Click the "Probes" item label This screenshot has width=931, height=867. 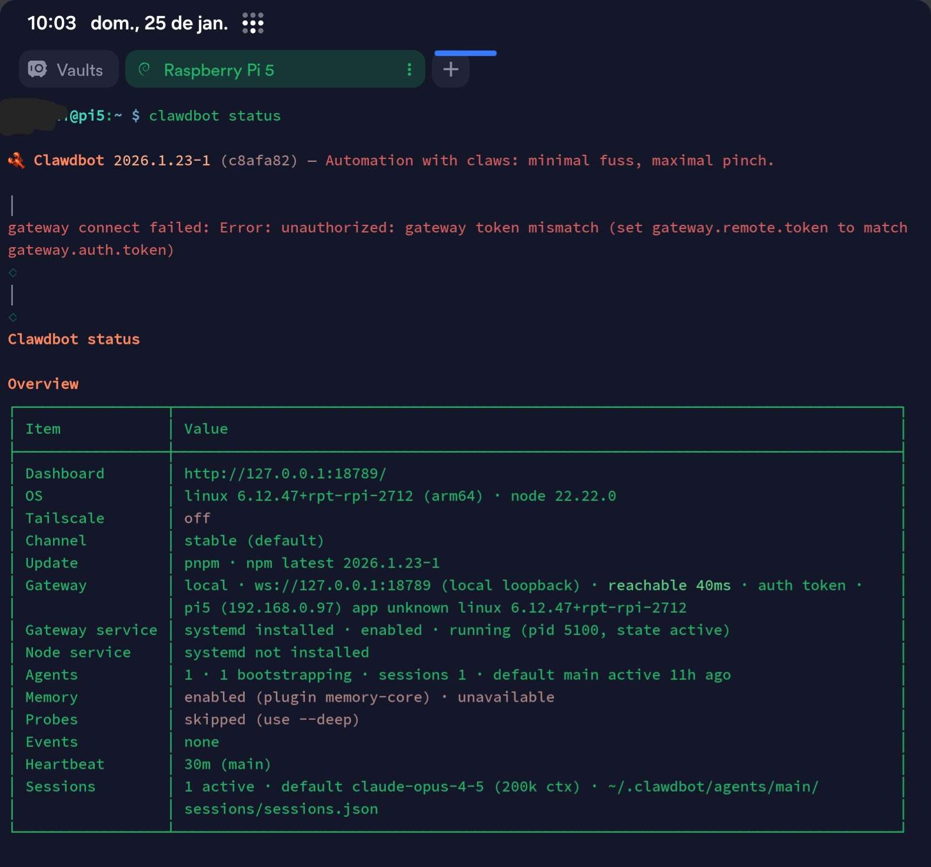tap(52, 720)
